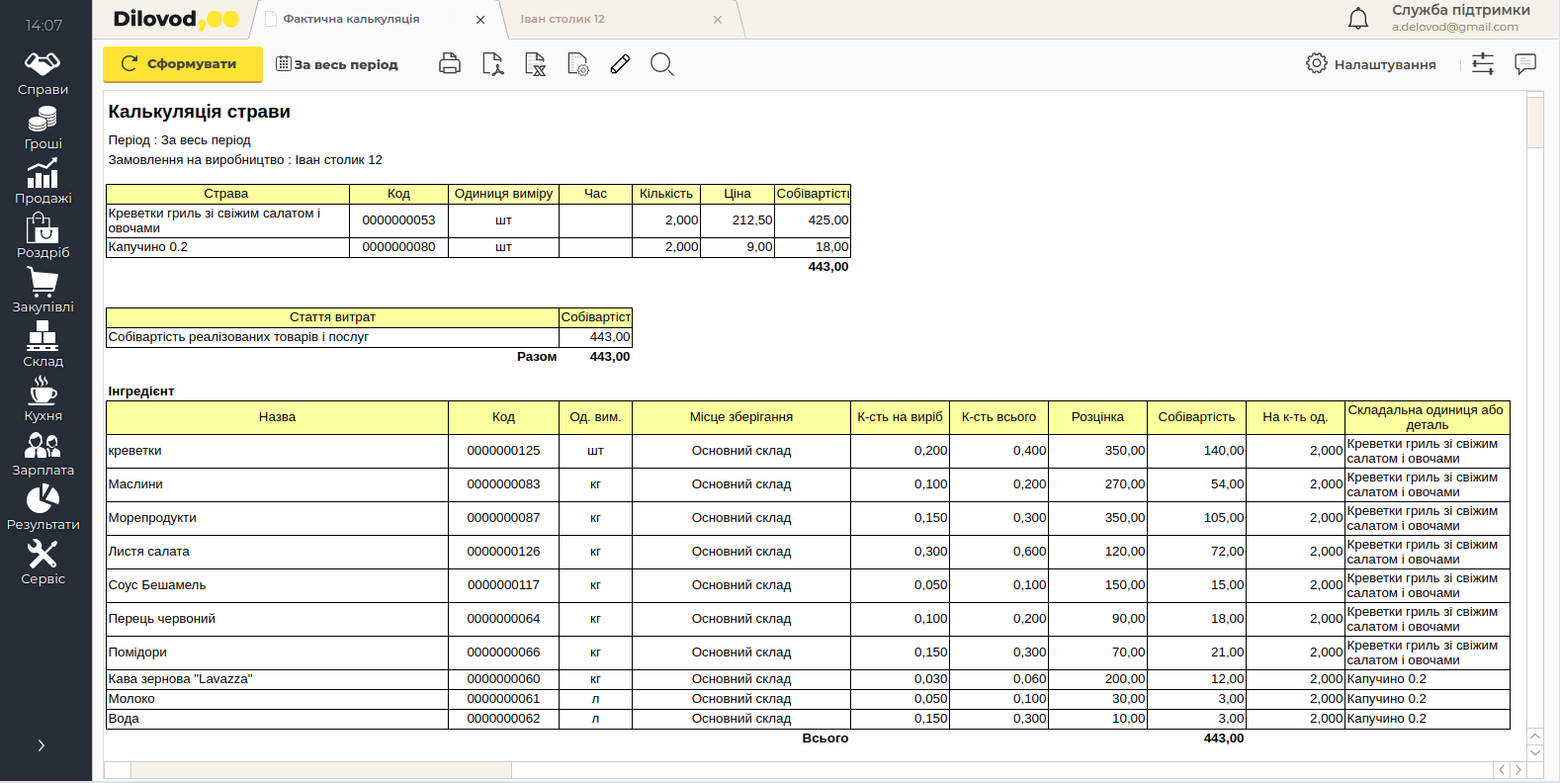The height and width of the screenshot is (783, 1560).
Task: Click the horizontal scrollbar thumb
Action: coord(320,770)
